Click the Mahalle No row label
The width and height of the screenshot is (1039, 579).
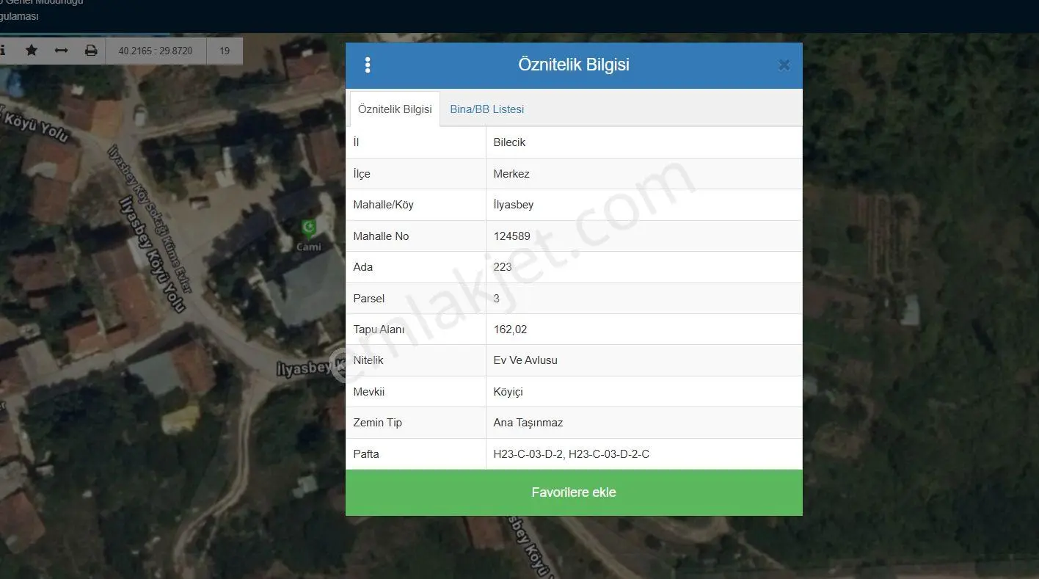click(381, 236)
